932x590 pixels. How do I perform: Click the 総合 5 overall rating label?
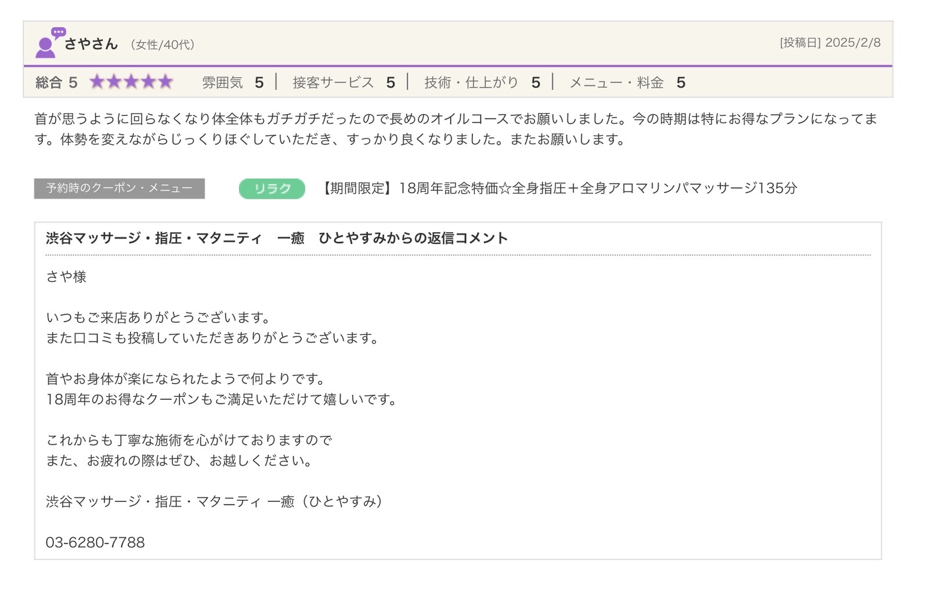point(56,82)
